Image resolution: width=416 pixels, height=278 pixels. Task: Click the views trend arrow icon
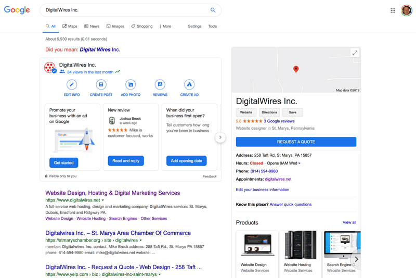118,72
